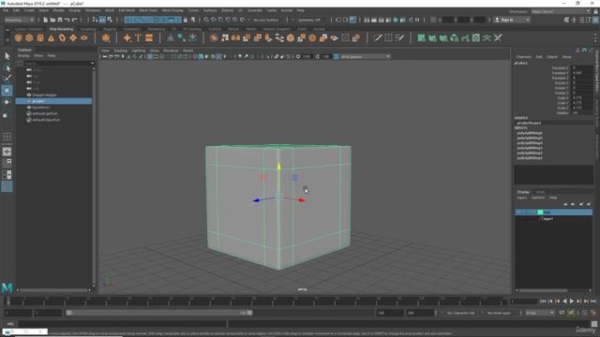The width and height of the screenshot is (600, 337).
Task: Click the Open Scene icon
Action: point(52,20)
